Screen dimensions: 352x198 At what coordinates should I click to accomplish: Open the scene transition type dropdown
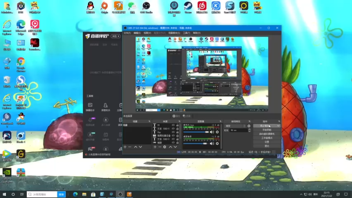(235, 126)
